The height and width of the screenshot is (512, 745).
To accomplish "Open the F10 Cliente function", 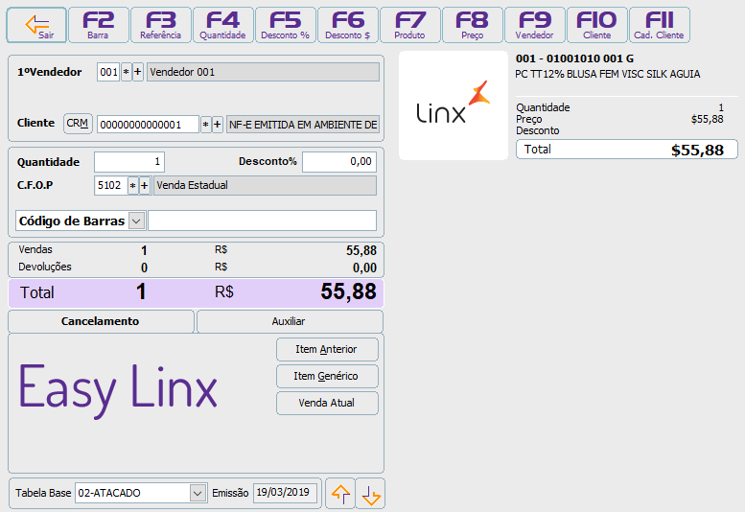I will [x=596, y=25].
